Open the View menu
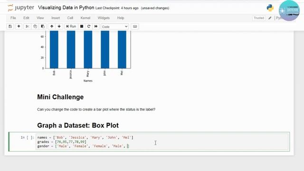304x171 pixels. [x=40, y=18]
